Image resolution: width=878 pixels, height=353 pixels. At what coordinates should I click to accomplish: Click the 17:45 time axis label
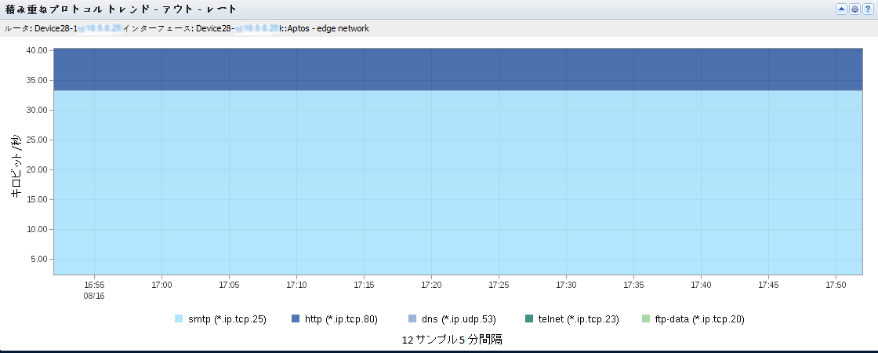pyautogui.click(x=768, y=286)
